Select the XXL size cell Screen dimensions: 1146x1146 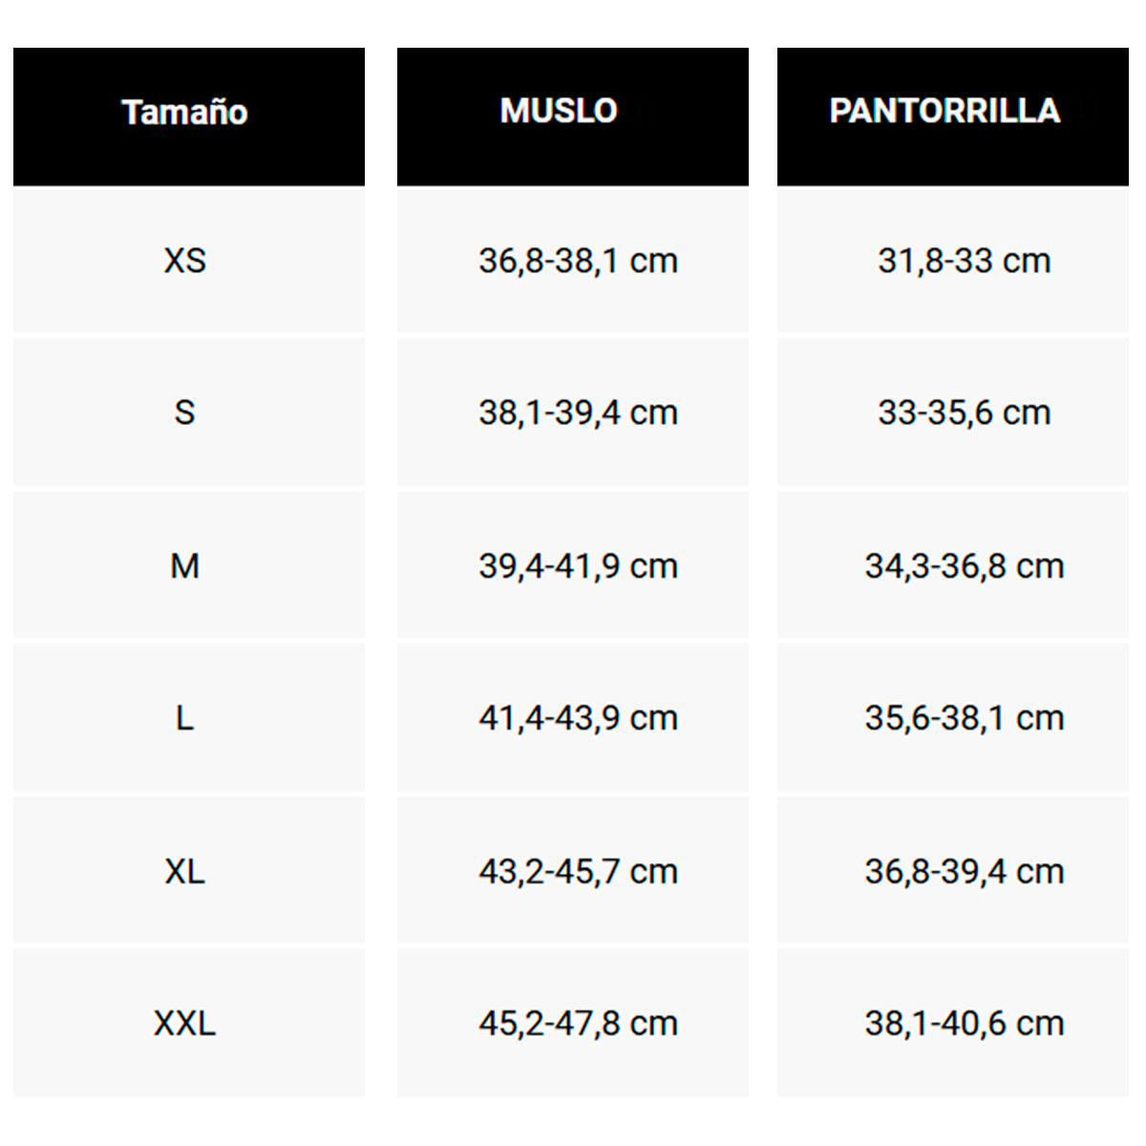(185, 1024)
